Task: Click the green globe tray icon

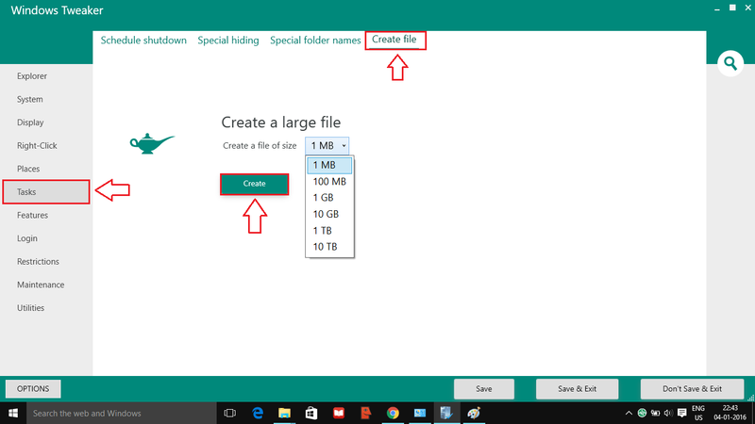Action: (x=642, y=413)
